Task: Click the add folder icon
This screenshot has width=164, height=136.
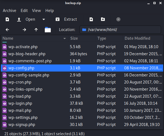Action: click(103, 19)
